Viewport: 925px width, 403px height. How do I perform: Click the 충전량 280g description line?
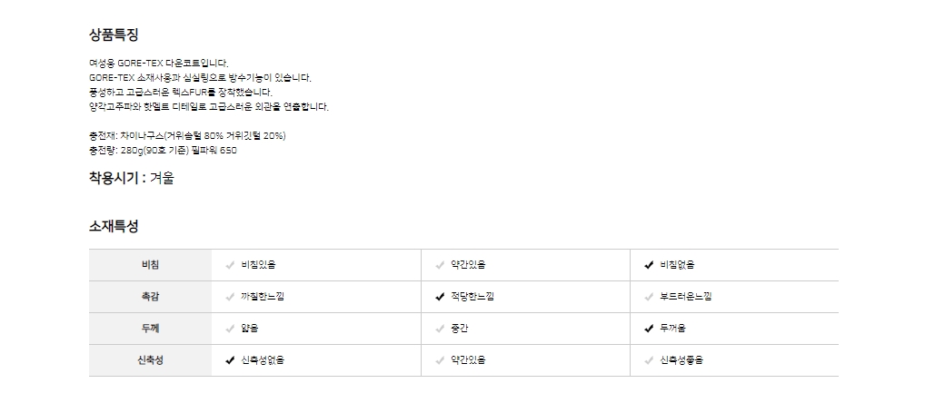click(162, 151)
